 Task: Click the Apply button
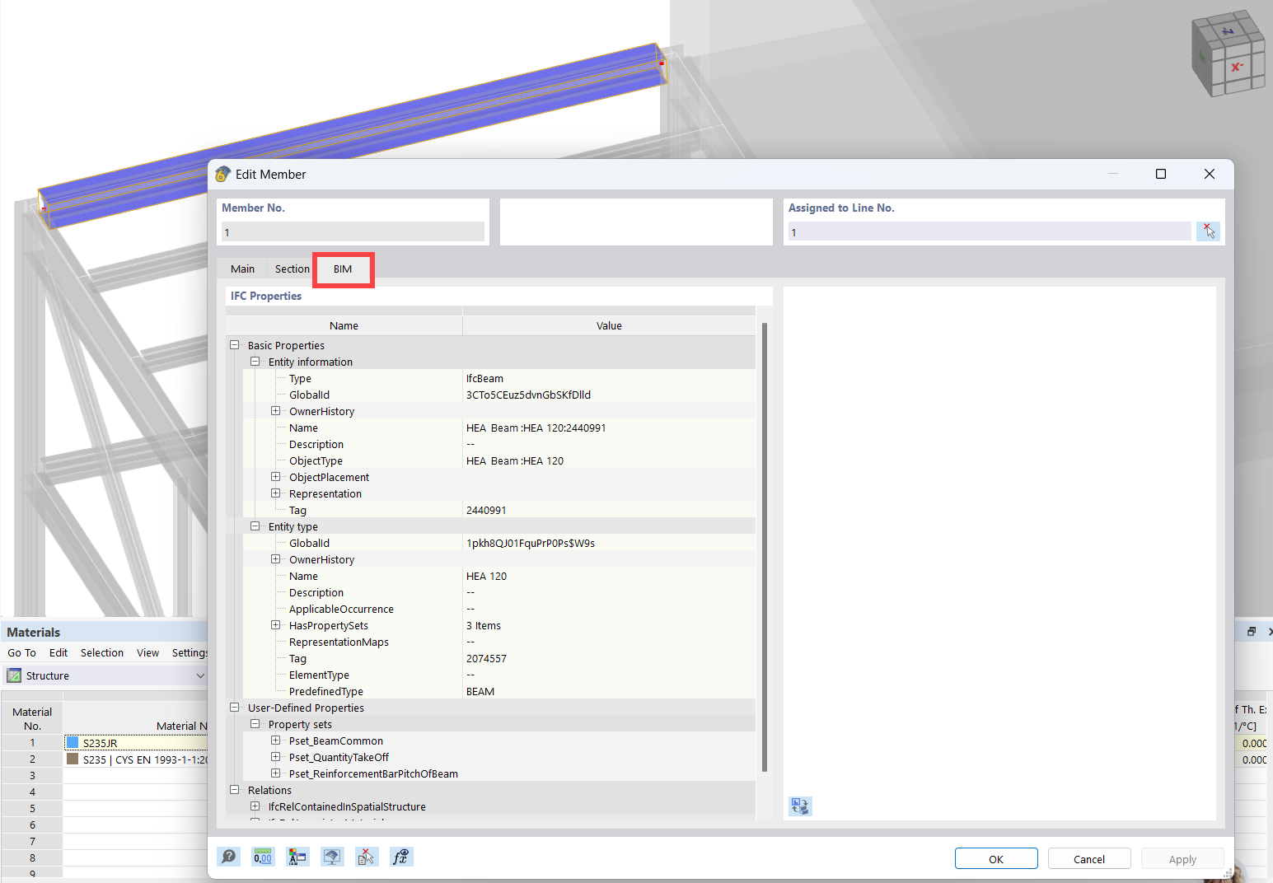coord(1182,858)
